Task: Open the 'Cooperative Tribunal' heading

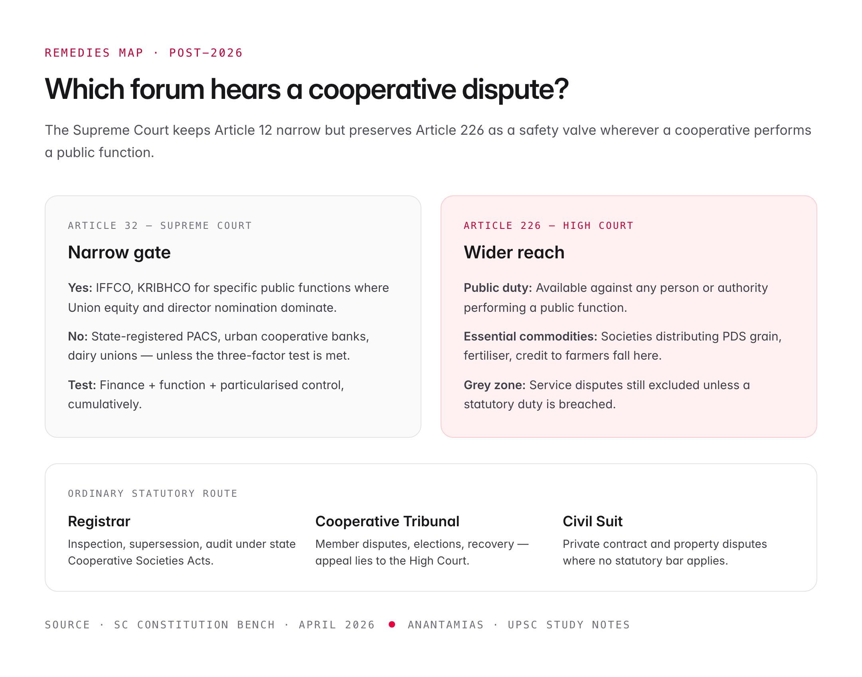Action: point(387,521)
